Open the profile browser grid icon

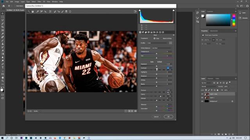[170, 43]
